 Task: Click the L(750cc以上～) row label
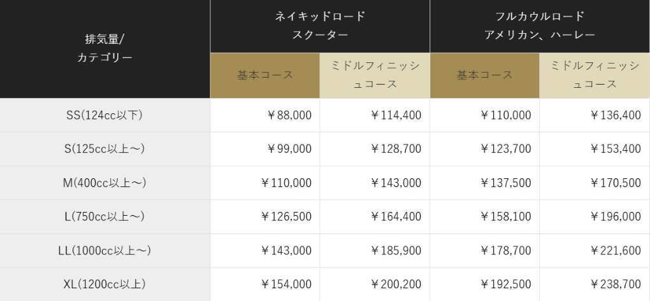pos(105,216)
